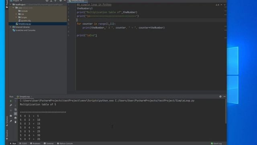Open the Structure side tool window
This screenshot has width=257, height=145.
tap(7, 121)
